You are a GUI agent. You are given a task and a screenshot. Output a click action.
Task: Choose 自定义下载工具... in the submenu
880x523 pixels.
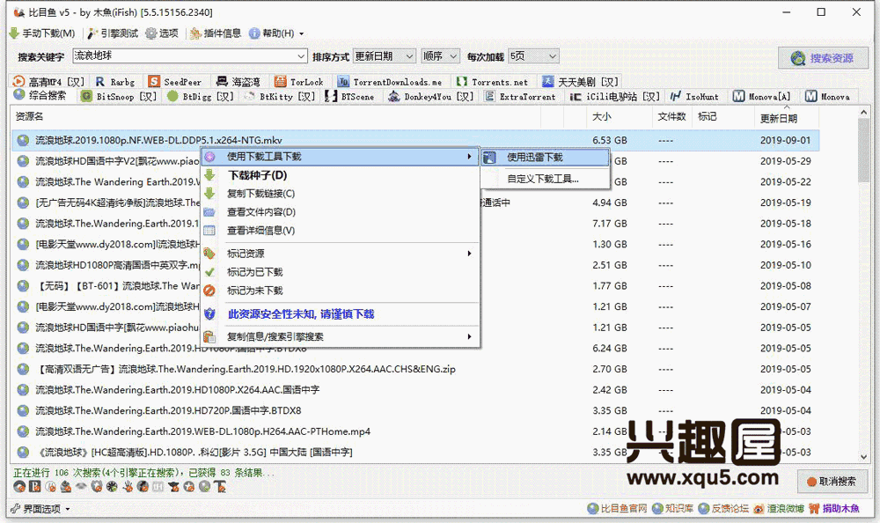[545, 179]
